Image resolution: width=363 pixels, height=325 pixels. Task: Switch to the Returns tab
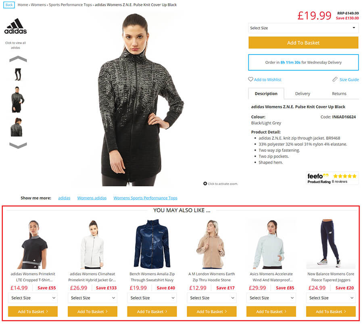tap(339, 93)
